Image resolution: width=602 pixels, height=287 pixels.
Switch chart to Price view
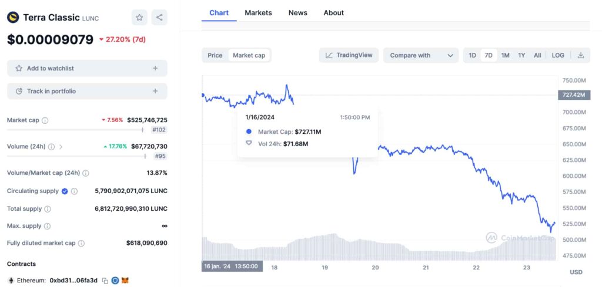click(x=215, y=55)
